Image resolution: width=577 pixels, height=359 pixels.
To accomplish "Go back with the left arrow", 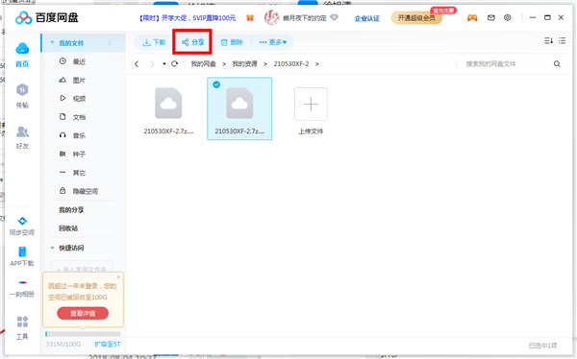I will (137, 64).
